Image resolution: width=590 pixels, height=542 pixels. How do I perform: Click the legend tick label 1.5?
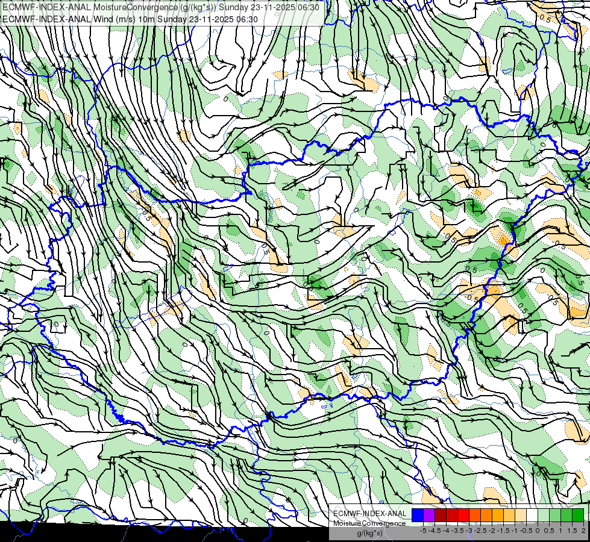[x=571, y=531]
